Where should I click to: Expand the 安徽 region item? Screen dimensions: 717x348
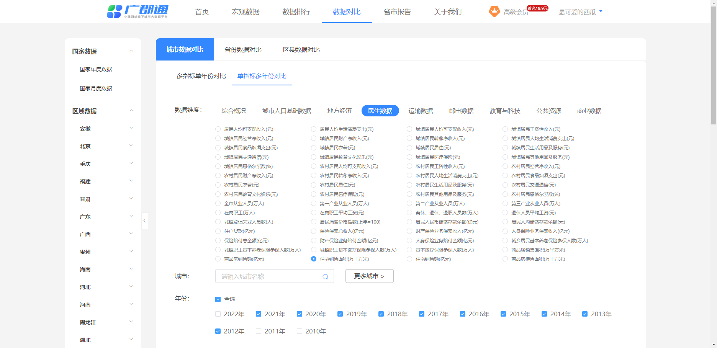pos(131,128)
